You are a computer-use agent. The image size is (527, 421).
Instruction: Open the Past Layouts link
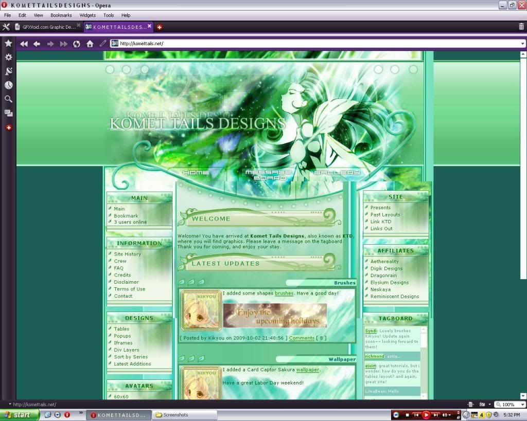pyautogui.click(x=385, y=214)
